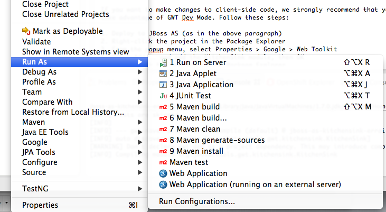Click the Java Applet icon
Viewport: 386px width, 212px height.
pyautogui.click(x=163, y=73)
